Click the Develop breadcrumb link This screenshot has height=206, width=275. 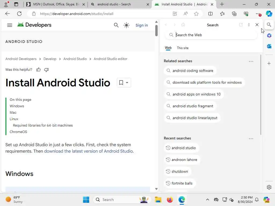[x=50, y=59]
